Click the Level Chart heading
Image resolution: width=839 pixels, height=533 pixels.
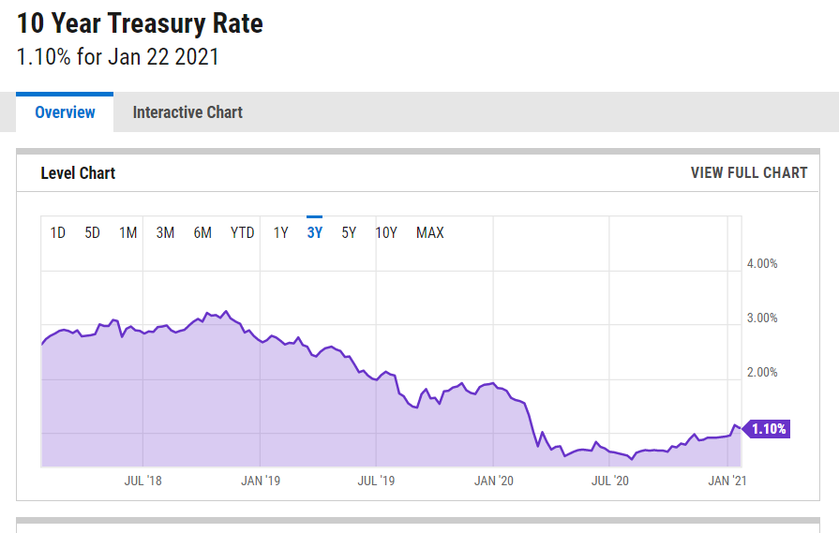pyautogui.click(x=78, y=172)
